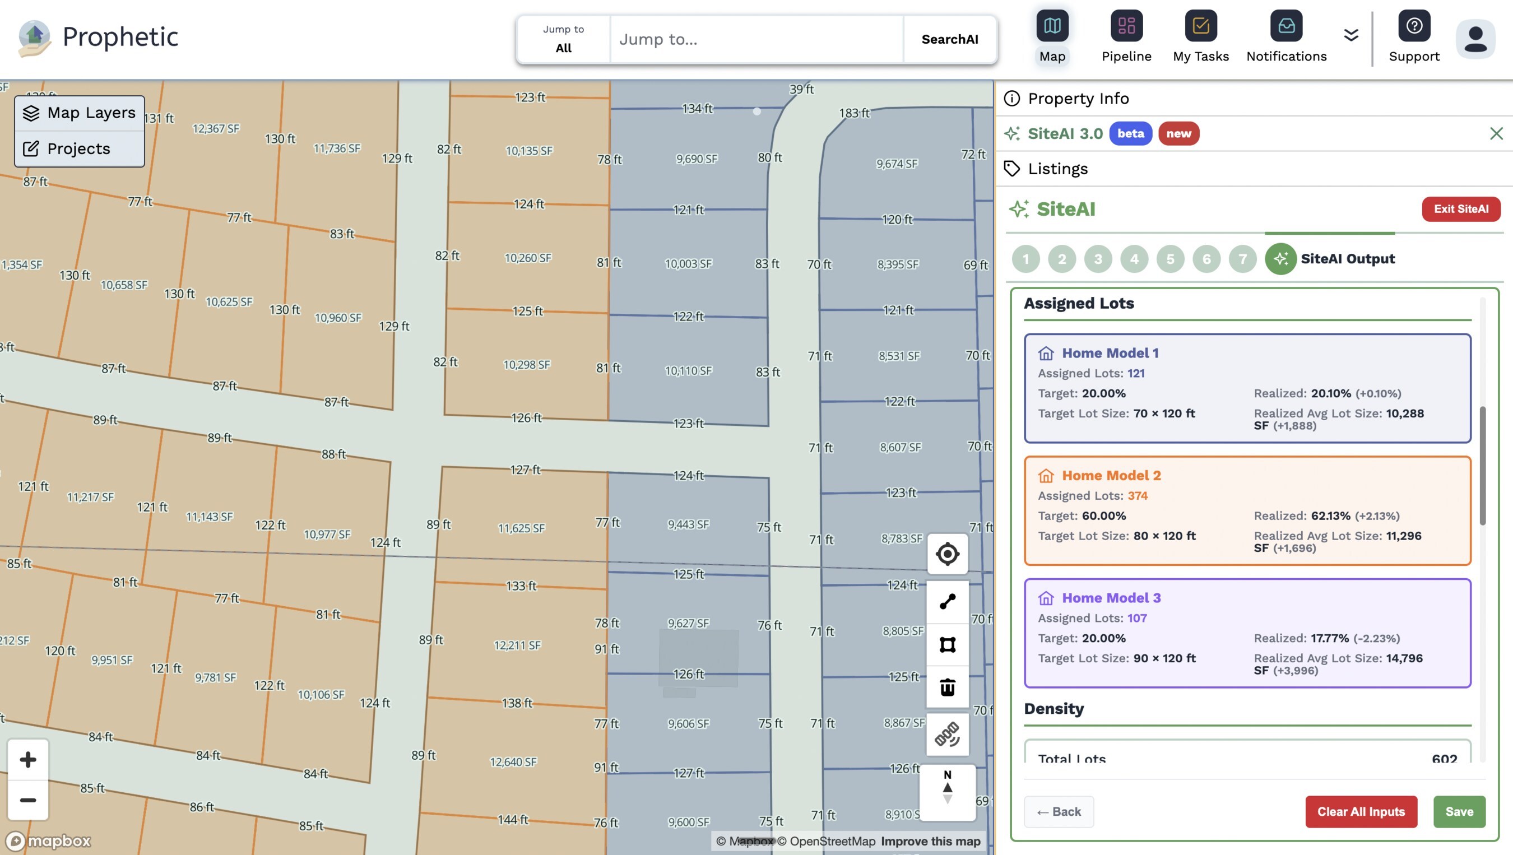Screen dimensions: 1513x855
Task: Select the line measure draw tool
Action: [948, 602]
